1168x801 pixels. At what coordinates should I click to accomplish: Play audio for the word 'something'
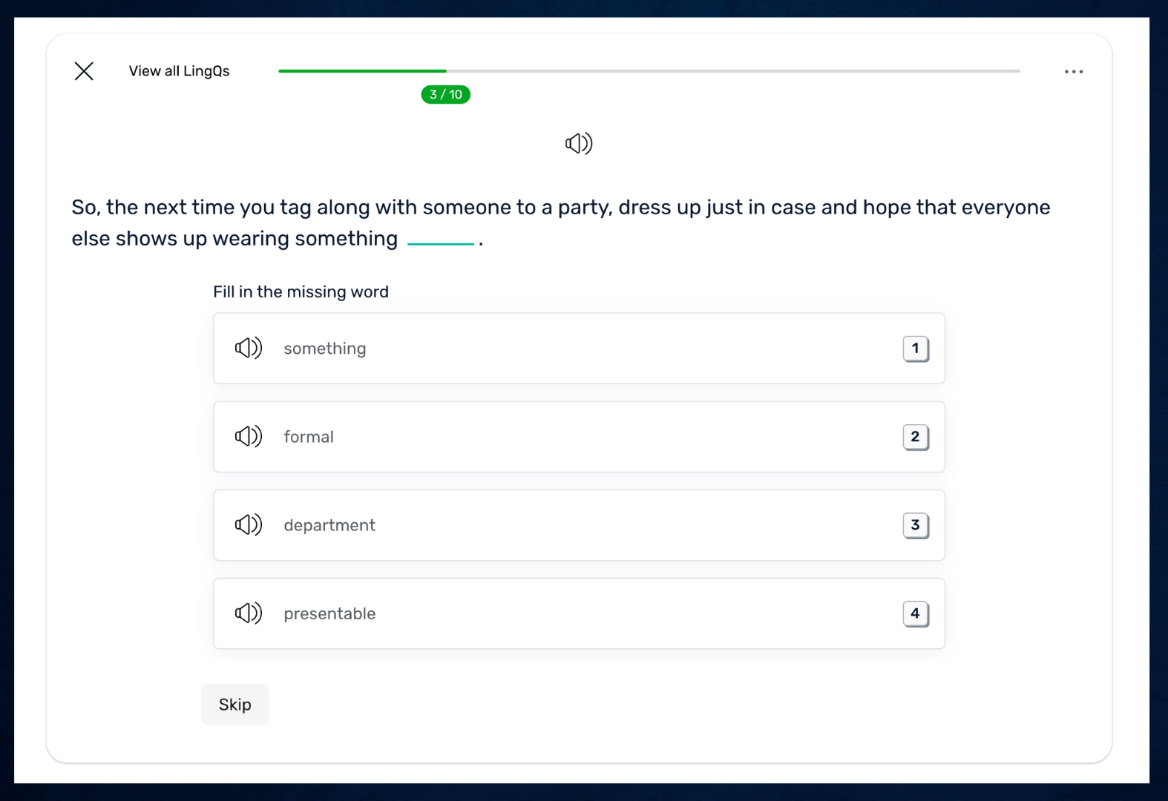pyautogui.click(x=249, y=348)
